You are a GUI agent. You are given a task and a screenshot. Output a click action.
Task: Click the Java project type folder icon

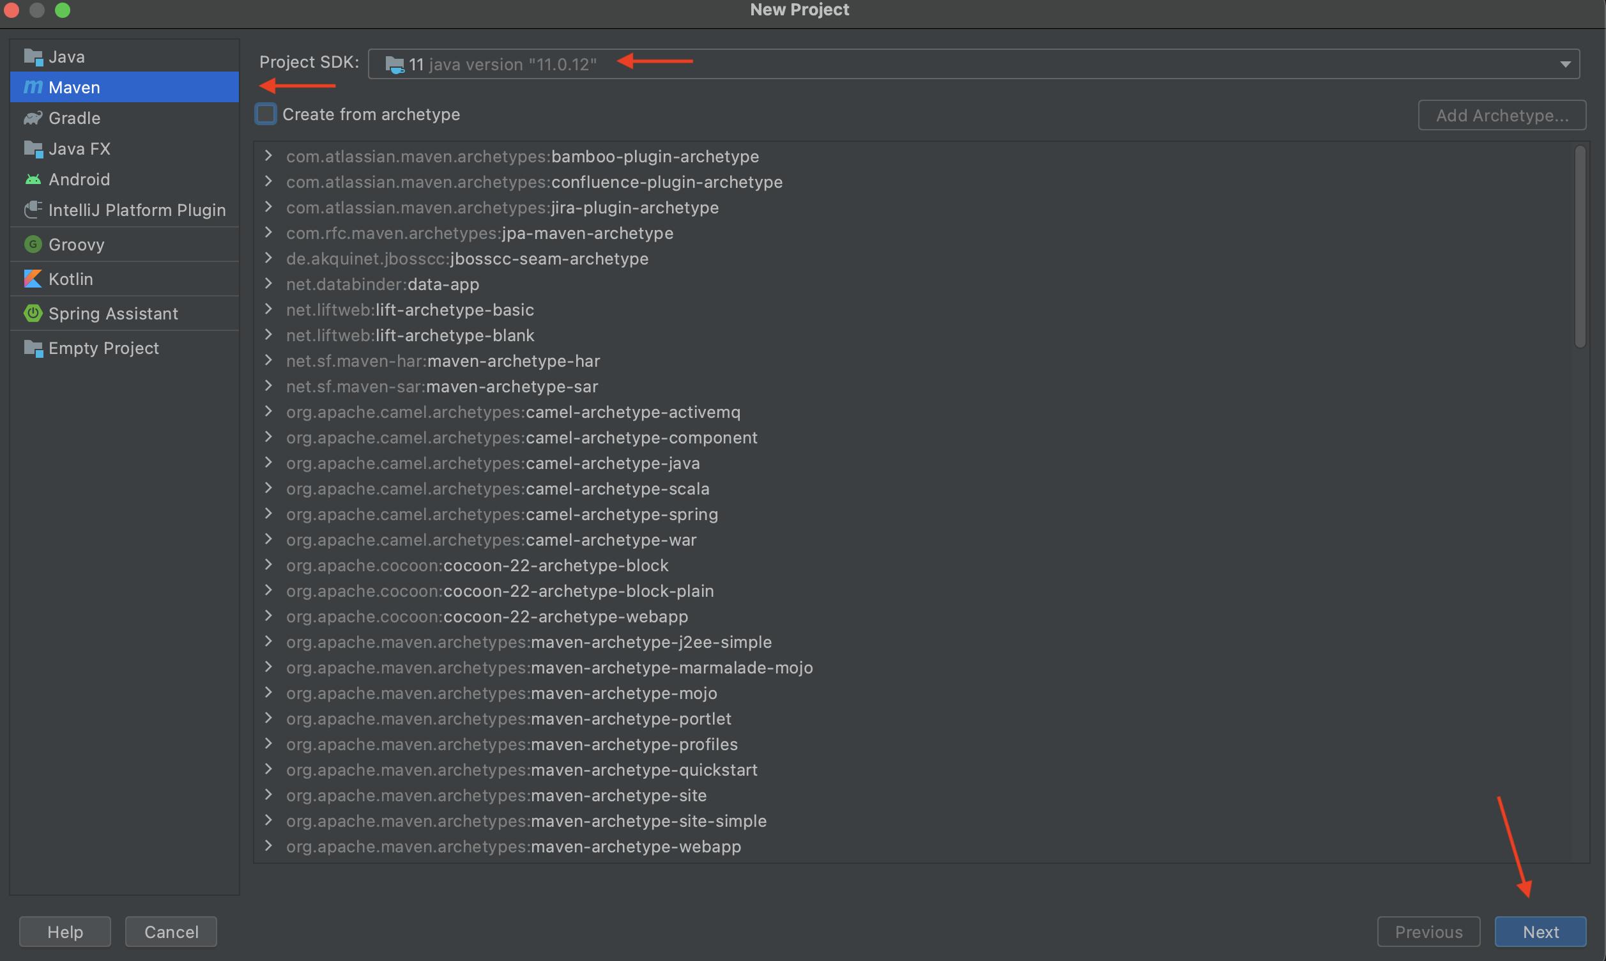click(33, 57)
